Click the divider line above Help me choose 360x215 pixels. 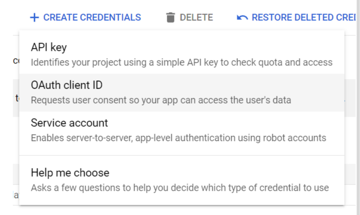(x=182, y=155)
